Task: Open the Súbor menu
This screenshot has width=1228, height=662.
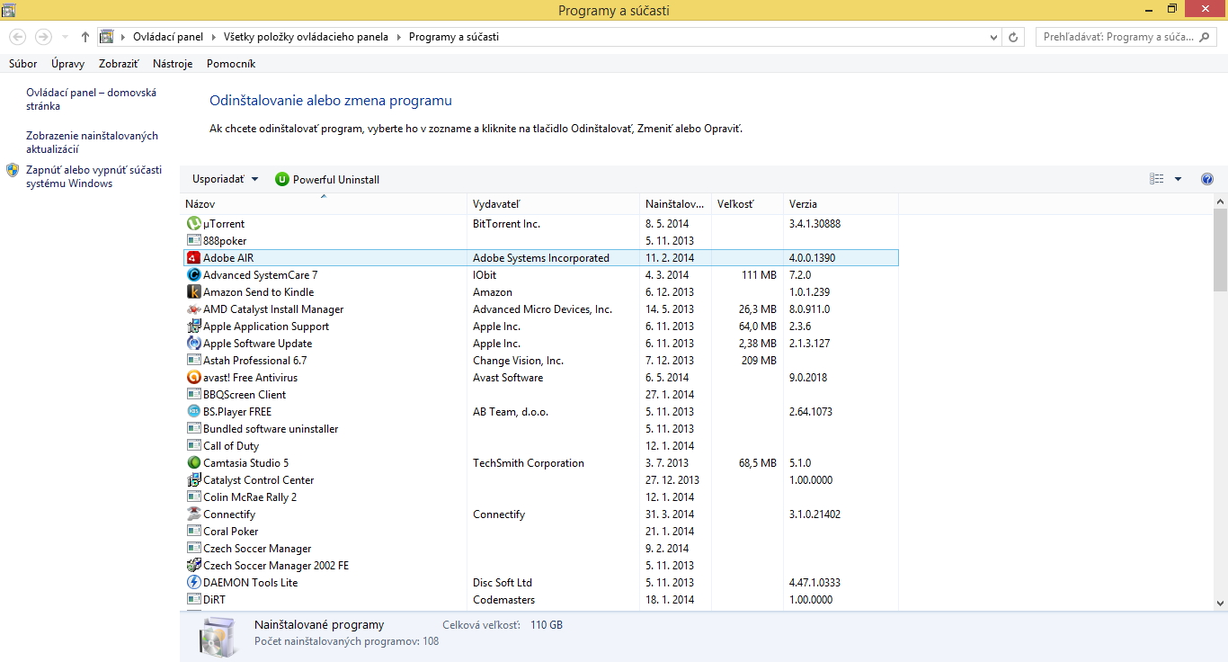Action: pos(23,64)
